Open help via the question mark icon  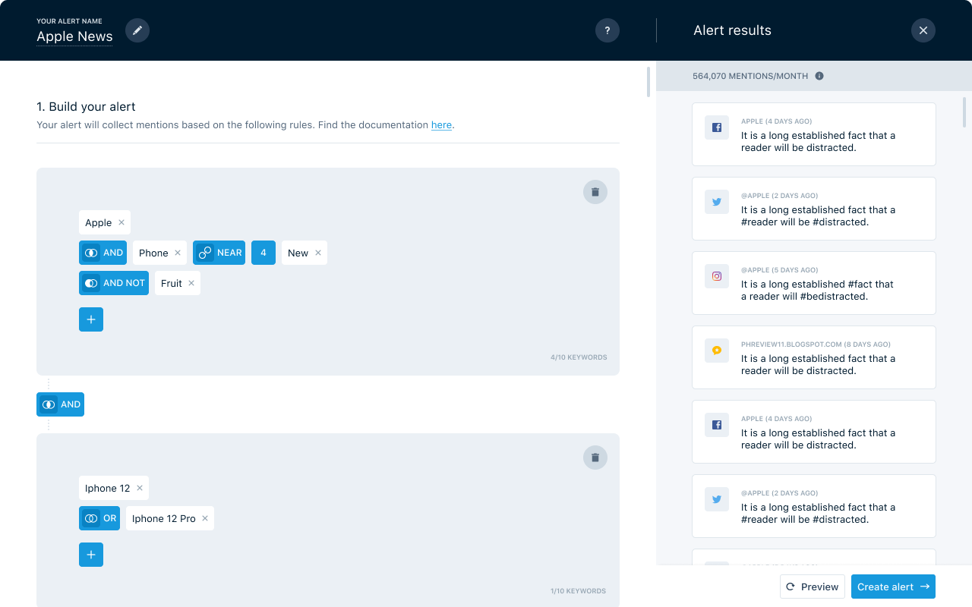coord(607,30)
